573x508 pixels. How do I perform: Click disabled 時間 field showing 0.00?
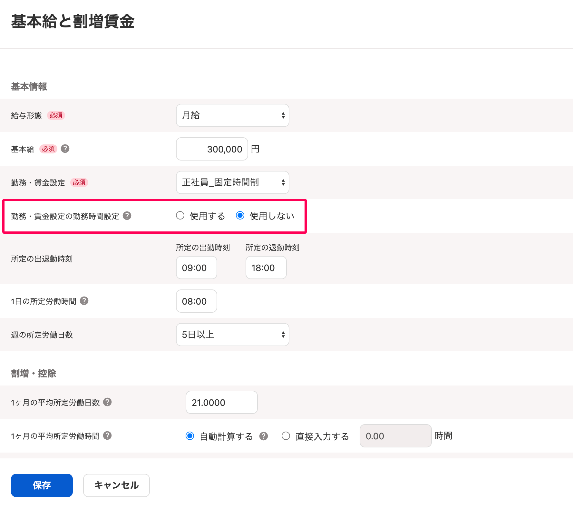(x=396, y=436)
